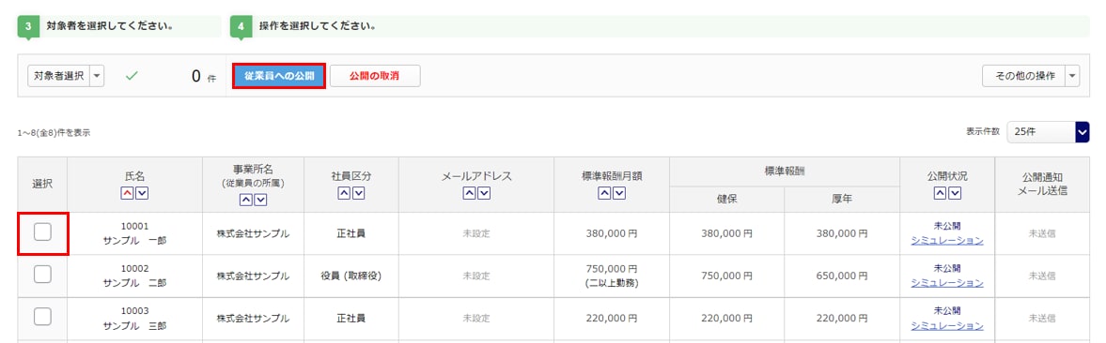The image size is (1106, 343).
Task: Sort メールアドレス column ascending arrow
Action: click(x=469, y=193)
